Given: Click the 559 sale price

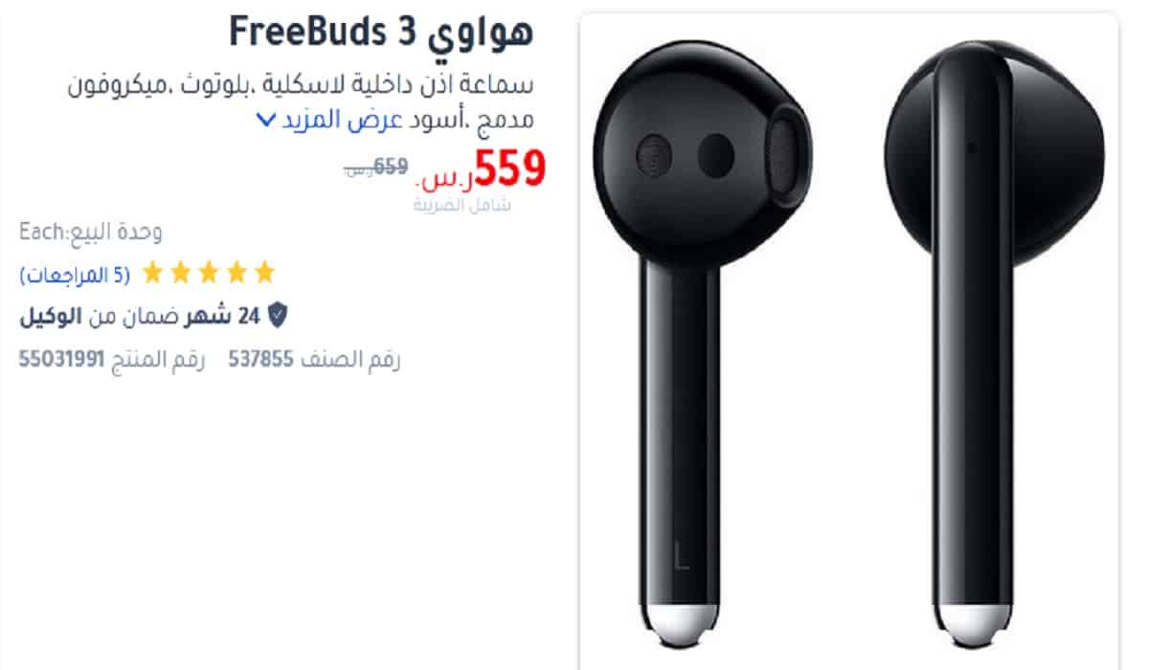Looking at the screenshot, I should (x=508, y=168).
